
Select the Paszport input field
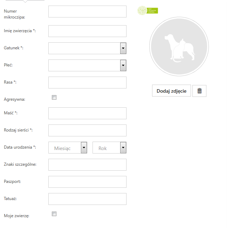(x=87, y=182)
